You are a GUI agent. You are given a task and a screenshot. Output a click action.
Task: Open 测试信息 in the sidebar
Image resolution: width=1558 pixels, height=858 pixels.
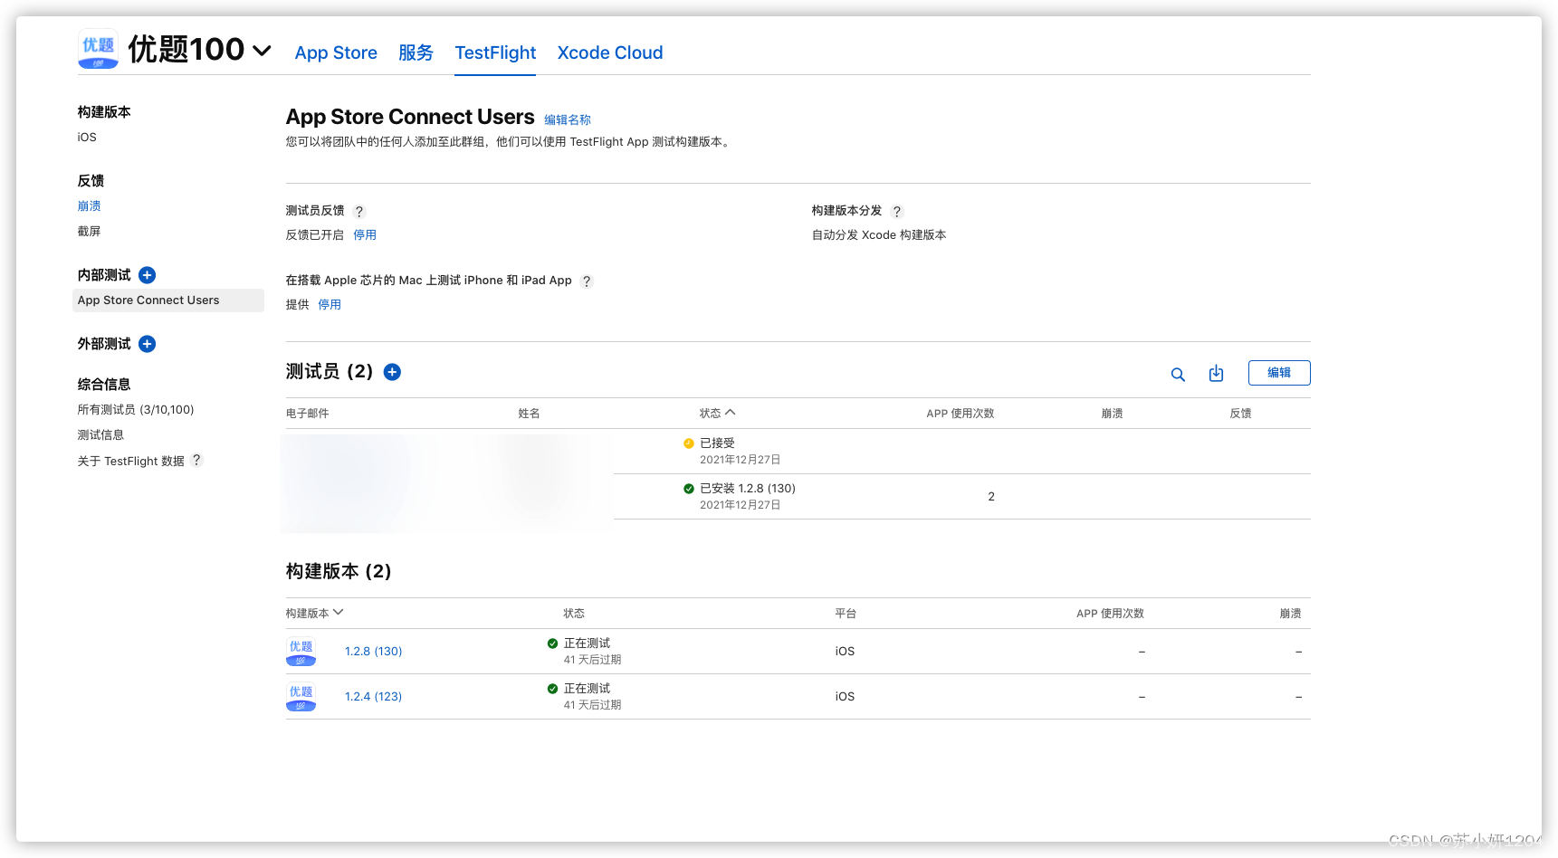(x=100, y=435)
